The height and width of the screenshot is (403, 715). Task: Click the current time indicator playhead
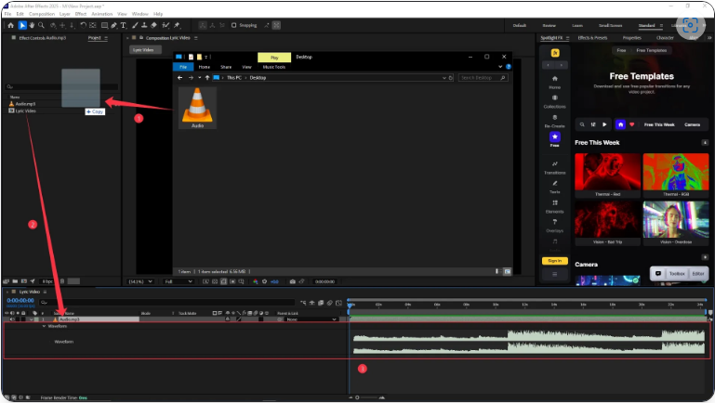350,305
